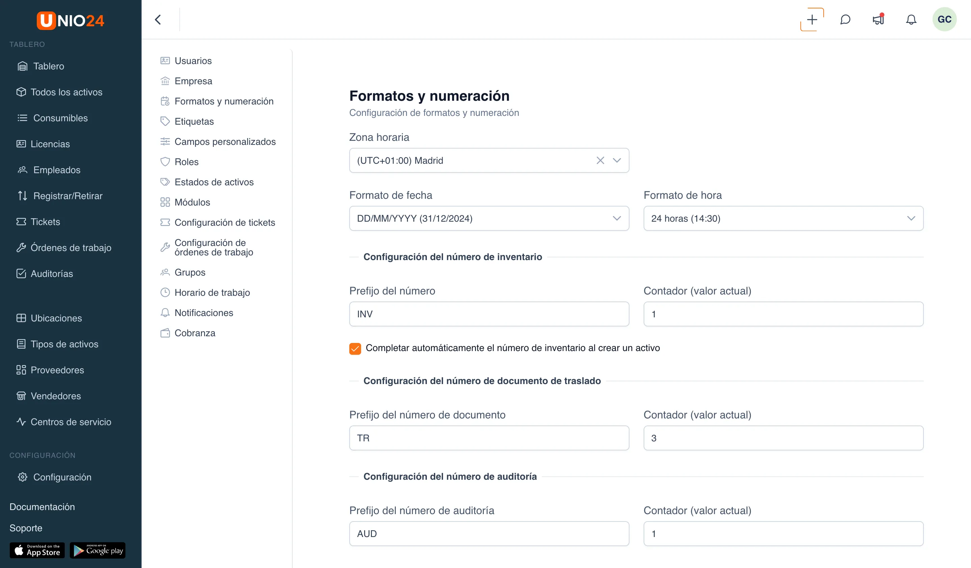Open the Formato de fecha dropdown
971x568 pixels.
point(489,218)
